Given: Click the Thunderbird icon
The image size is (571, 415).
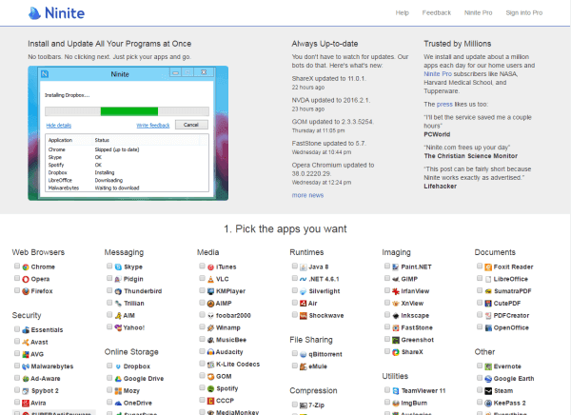Looking at the screenshot, I should pos(118,291).
